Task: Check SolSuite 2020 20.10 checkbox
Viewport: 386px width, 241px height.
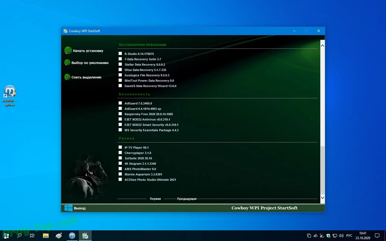Action: click(x=120, y=158)
